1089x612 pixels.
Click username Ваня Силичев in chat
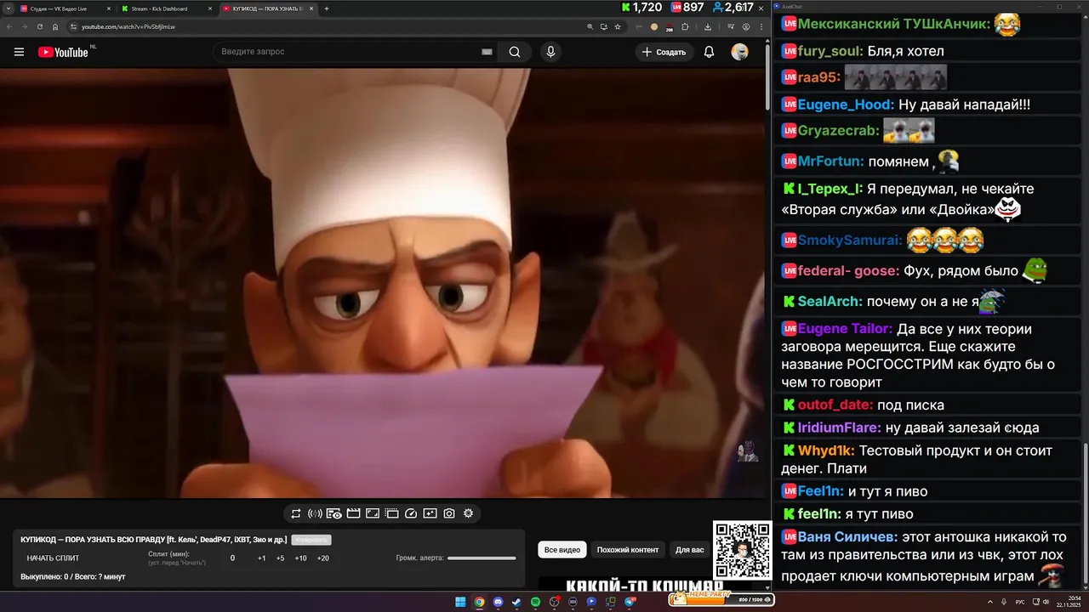[848, 536]
